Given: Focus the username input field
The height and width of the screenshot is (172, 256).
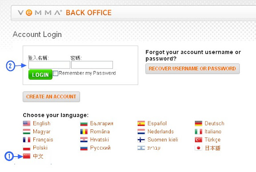Looking at the screenshot, I should [49, 65].
